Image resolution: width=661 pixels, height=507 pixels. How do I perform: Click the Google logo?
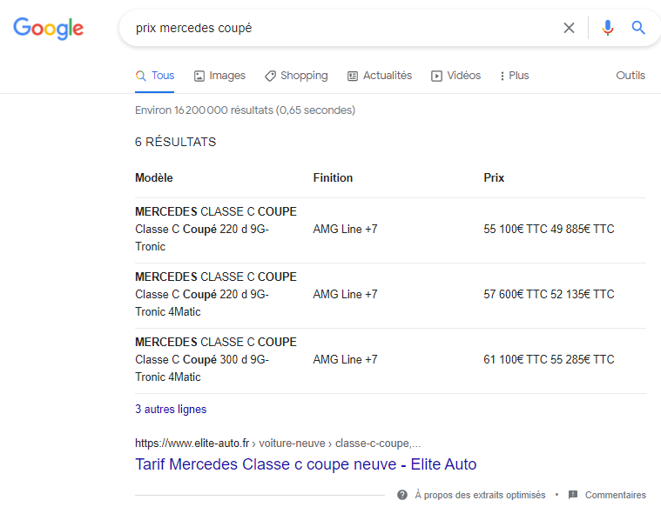pyautogui.click(x=48, y=29)
